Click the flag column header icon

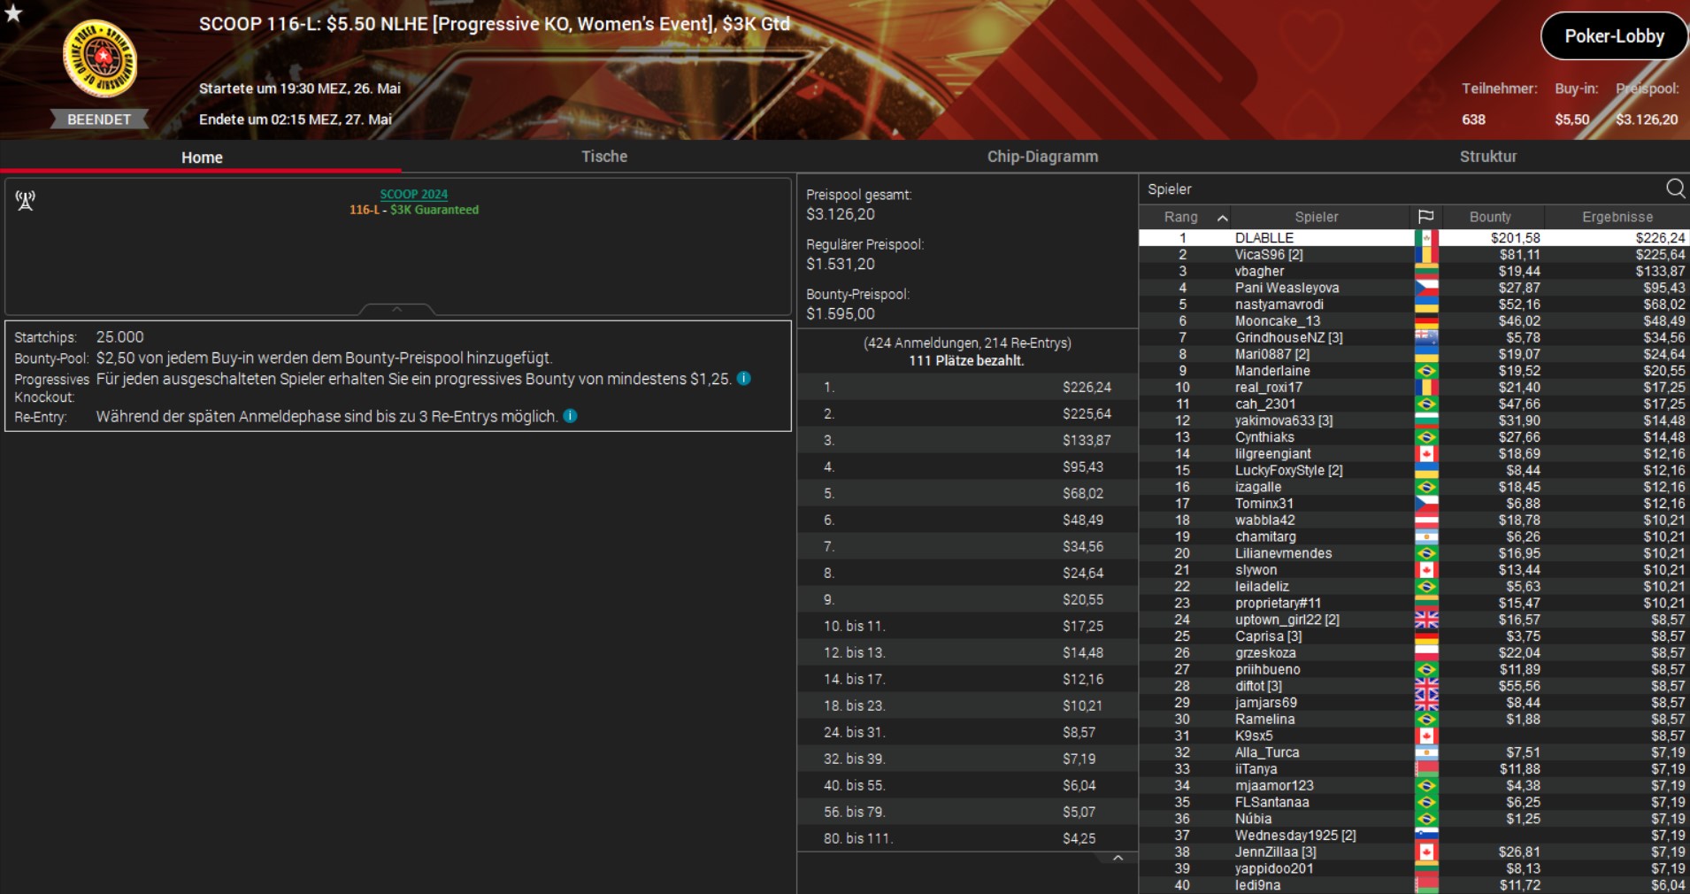[x=1425, y=217]
